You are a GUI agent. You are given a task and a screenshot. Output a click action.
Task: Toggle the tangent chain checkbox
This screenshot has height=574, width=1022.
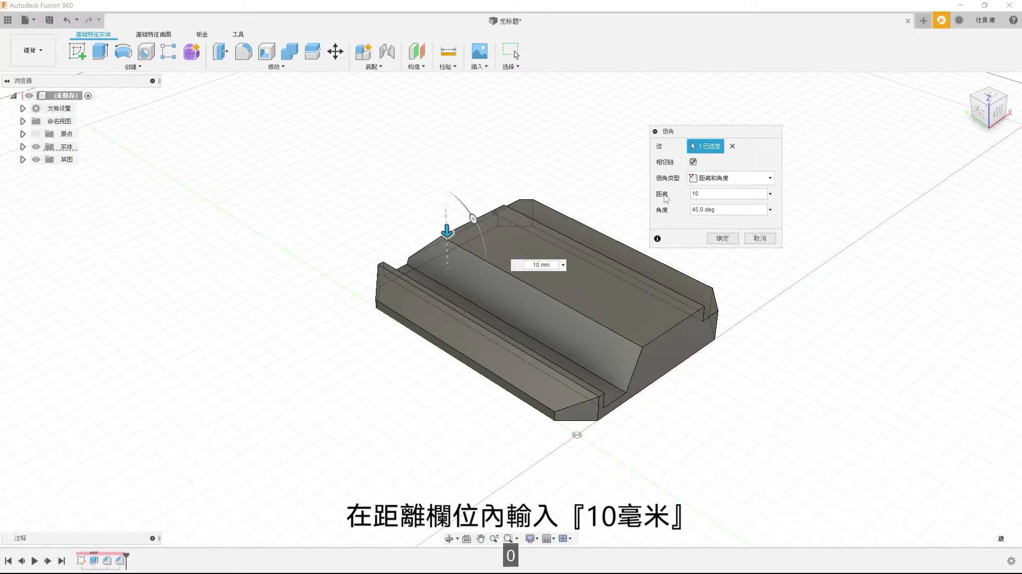[693, 162]
